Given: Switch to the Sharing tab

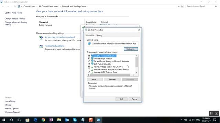Looking at the screenshot, I should pyautogui.click(x=99, y=36).
